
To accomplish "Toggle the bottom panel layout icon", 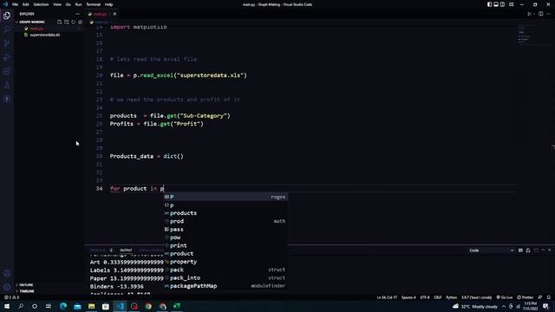I will tap(496, 4).
